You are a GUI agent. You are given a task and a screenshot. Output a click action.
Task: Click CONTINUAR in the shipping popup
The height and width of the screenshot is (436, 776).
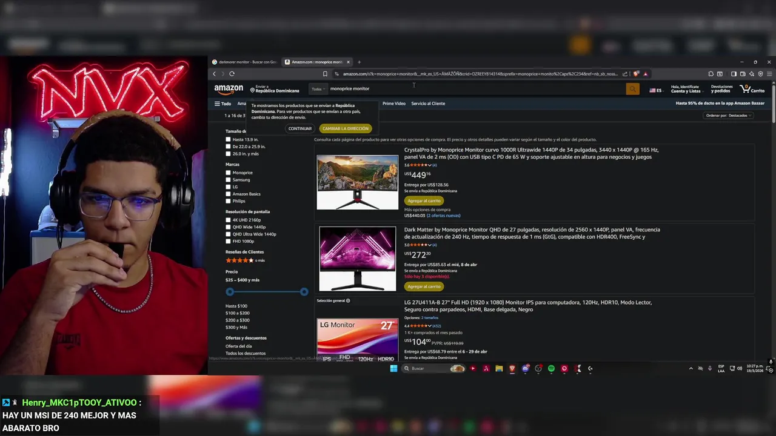point(300,128)
